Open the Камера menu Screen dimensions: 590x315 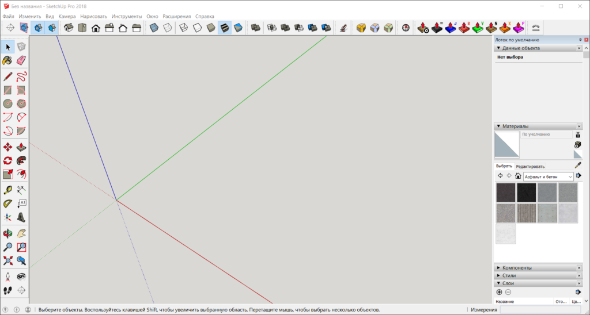(67, 17)
